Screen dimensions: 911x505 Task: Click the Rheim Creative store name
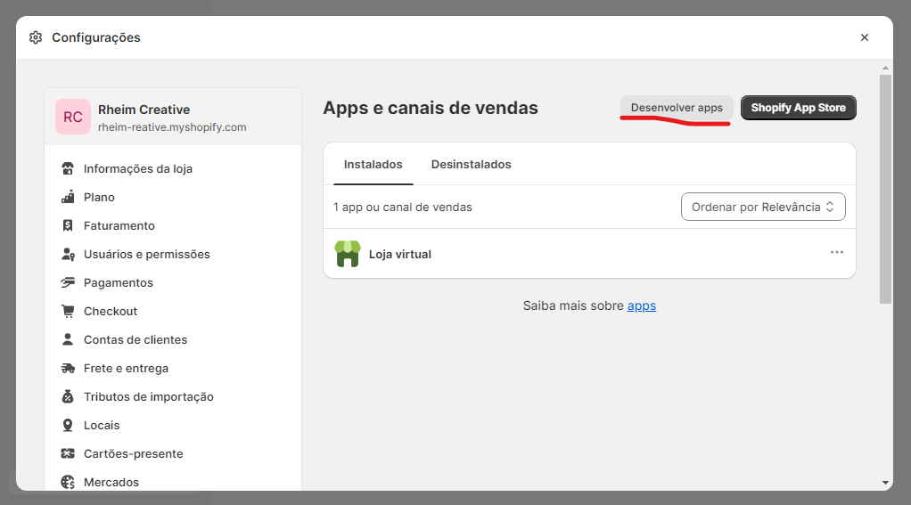point(144,110)
